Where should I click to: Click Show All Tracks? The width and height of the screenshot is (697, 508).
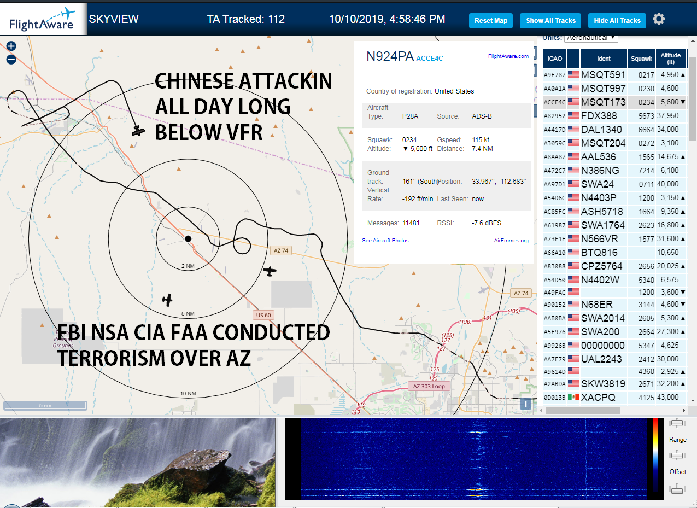pos(550,21)
